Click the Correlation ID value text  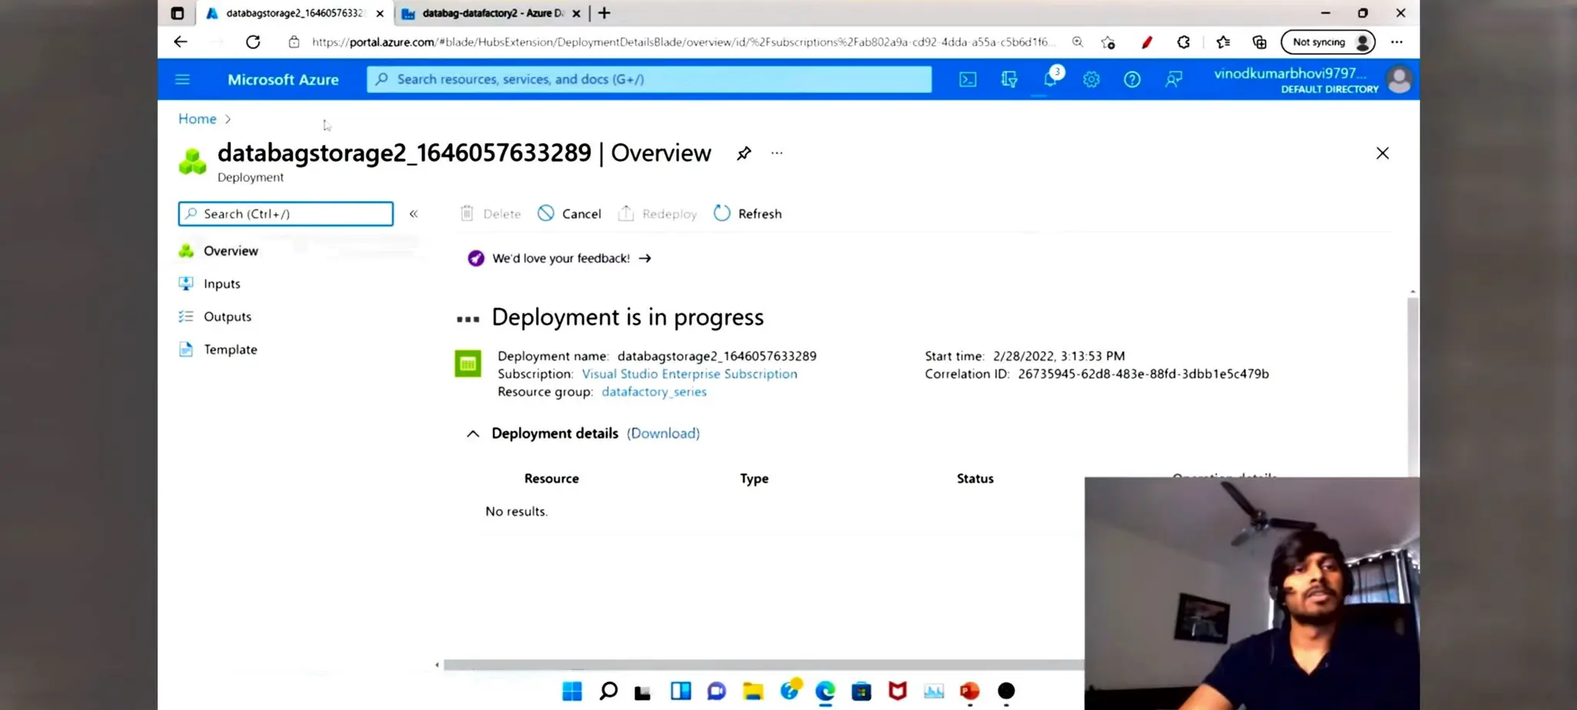pyautogui.click(x=1143, y=374)
